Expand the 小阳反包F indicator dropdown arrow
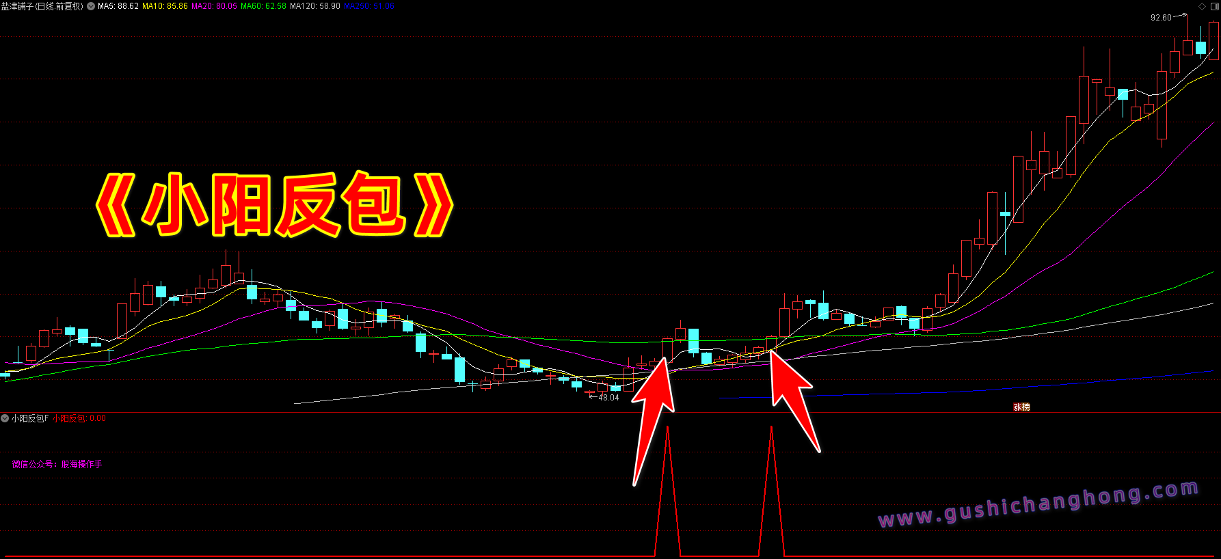 [5, 418]
